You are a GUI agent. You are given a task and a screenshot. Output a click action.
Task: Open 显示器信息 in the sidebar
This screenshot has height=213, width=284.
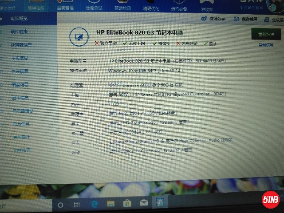(x=23, y=111)
